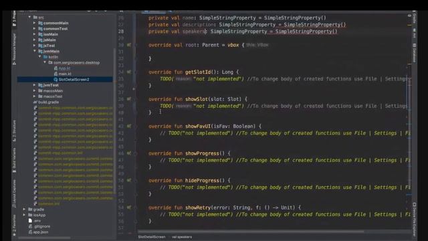Open the Resource Manager tool window
This screenshot has width=428, height=241.
(x=14, y=49)
